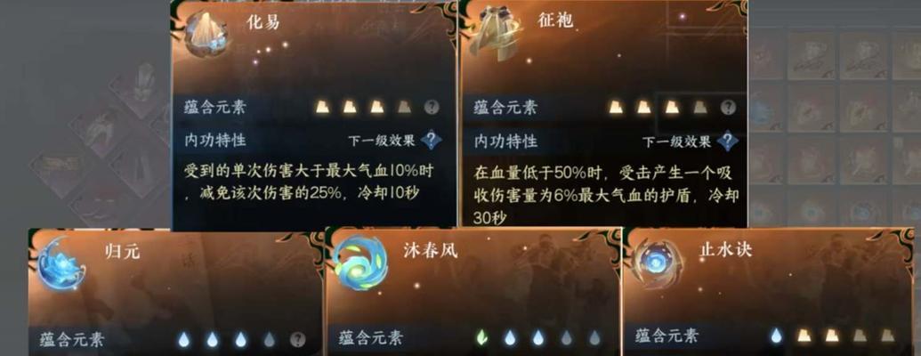This screenshot has width=921, height=356.
Task: Click the 化易 description text
Action: tap(311, 182)
